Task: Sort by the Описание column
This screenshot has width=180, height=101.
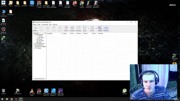Action: [x=107, y=34]
